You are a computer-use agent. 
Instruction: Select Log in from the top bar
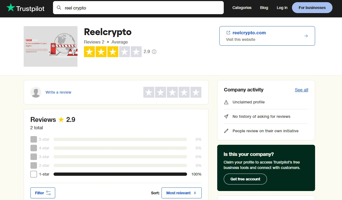282,8
